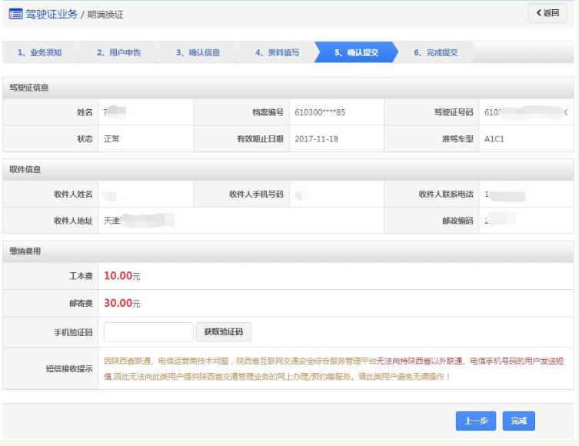Switch to step 2 用户申告
This screenshot has height=446, width=579.
pyautogui.click(x=118, y=52)
